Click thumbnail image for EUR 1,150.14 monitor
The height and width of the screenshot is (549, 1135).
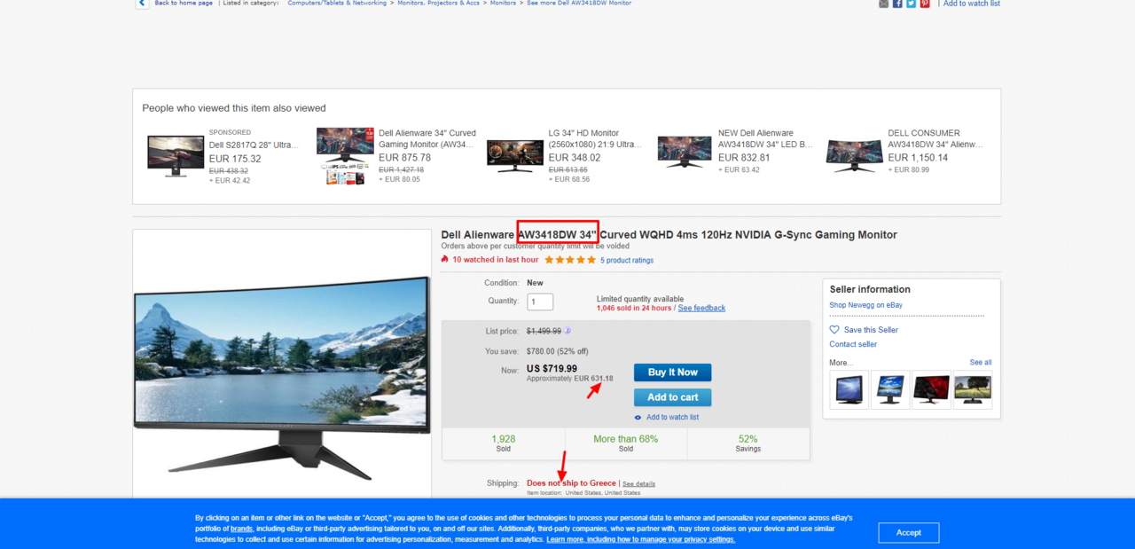click(854, 155)
